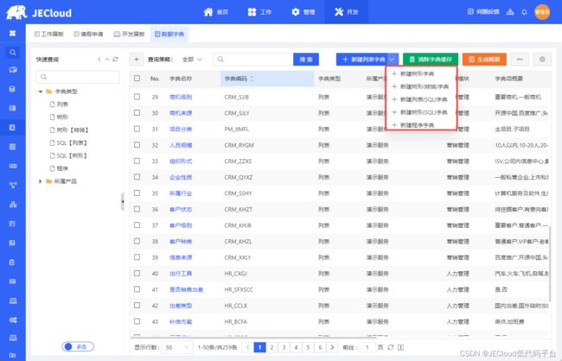Click the 问题反馈 feedback icon
562x361 pixels.
471,12
